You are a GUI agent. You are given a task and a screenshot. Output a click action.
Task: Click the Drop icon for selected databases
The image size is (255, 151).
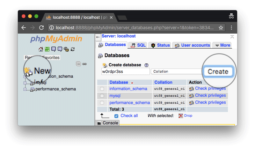coord(181,116)
